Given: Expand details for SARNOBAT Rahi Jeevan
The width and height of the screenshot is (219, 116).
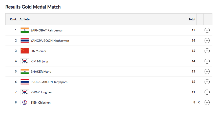Looking at the screenshot, I should click(x=207, y=30).
